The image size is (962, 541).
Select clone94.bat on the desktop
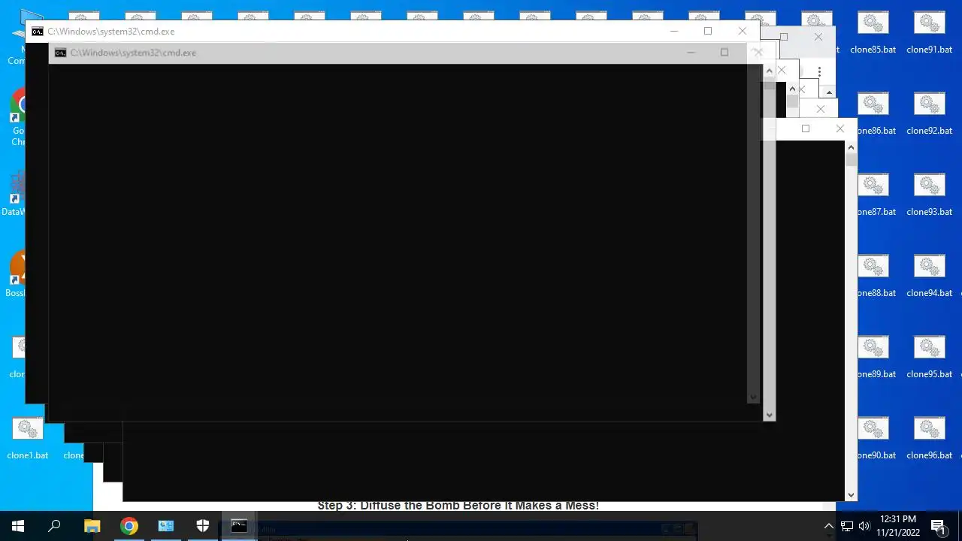929,277
